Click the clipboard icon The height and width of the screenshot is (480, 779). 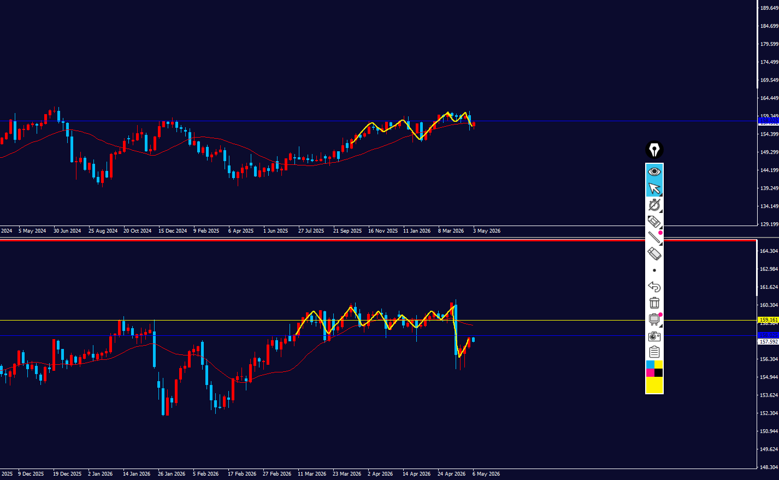tap(654, 352)
